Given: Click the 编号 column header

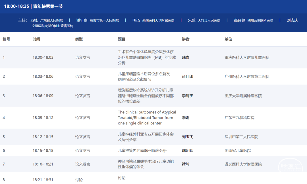Looking at the screenshot, I should [x=6, y=39].
